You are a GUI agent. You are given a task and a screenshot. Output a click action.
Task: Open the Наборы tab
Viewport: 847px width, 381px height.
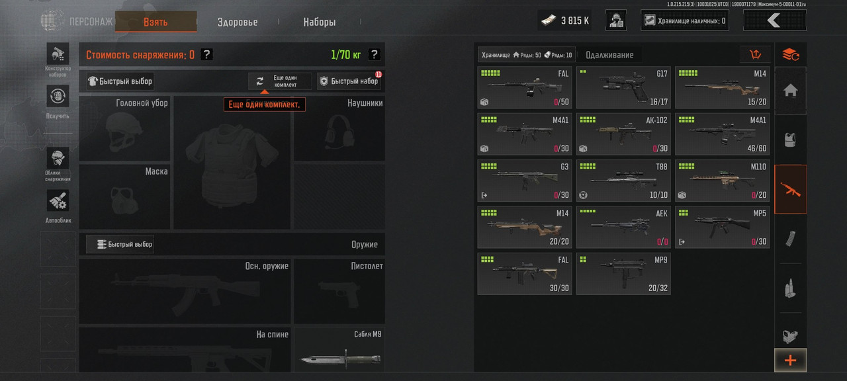[x=320, y=22]
